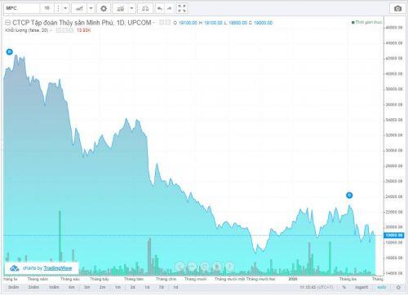Undo the last chart action

[x=160, y=8]
